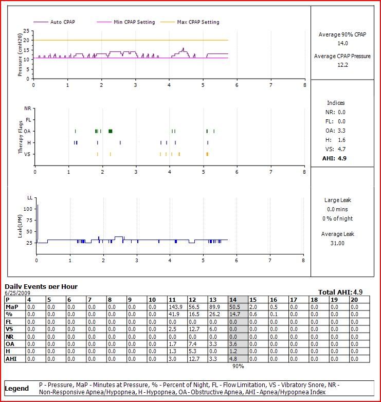
Task: Click the Average 90% CPAP value 14.0
Action: click(x=343, y=44)
